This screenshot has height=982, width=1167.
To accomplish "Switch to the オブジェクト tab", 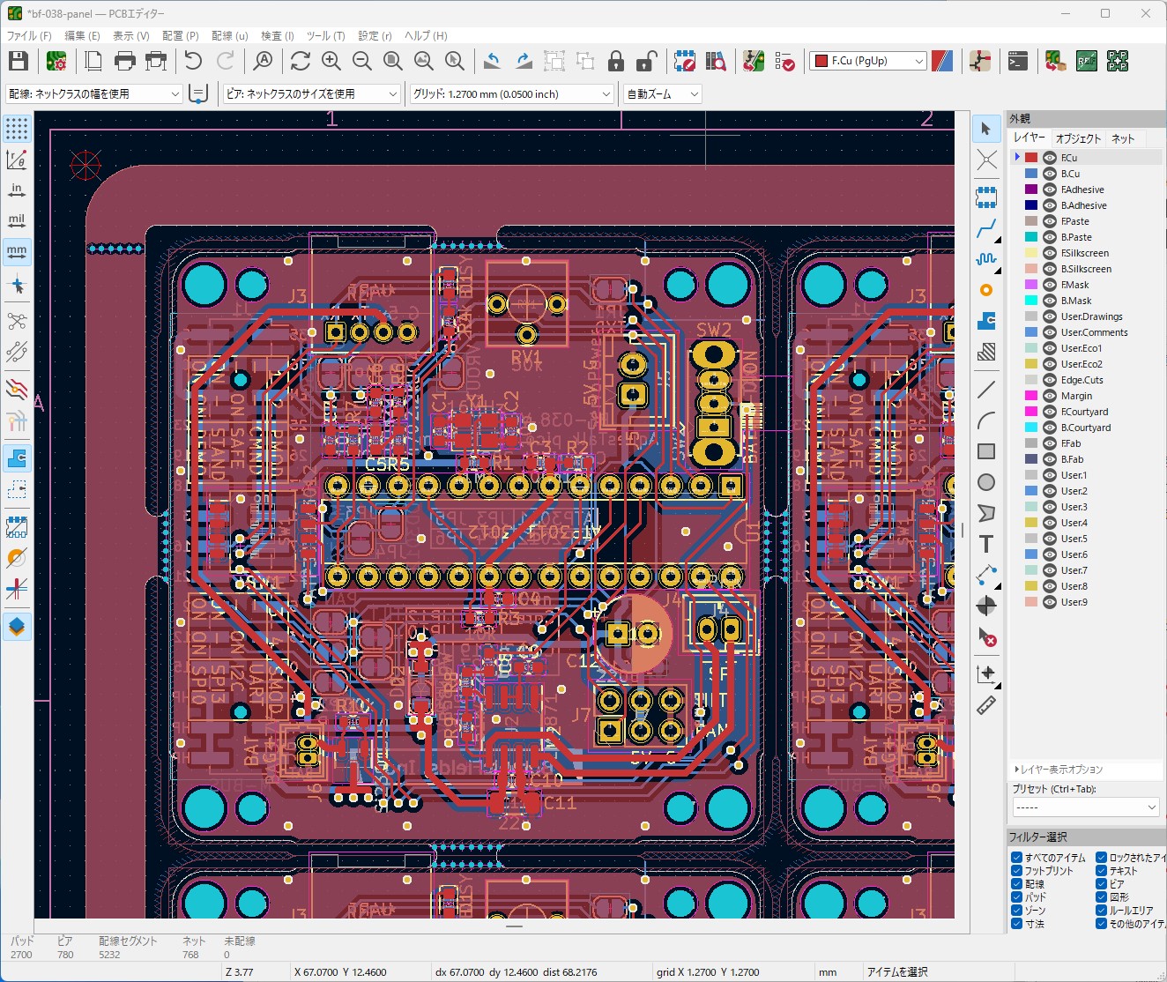I will (x=1078, y=138).
